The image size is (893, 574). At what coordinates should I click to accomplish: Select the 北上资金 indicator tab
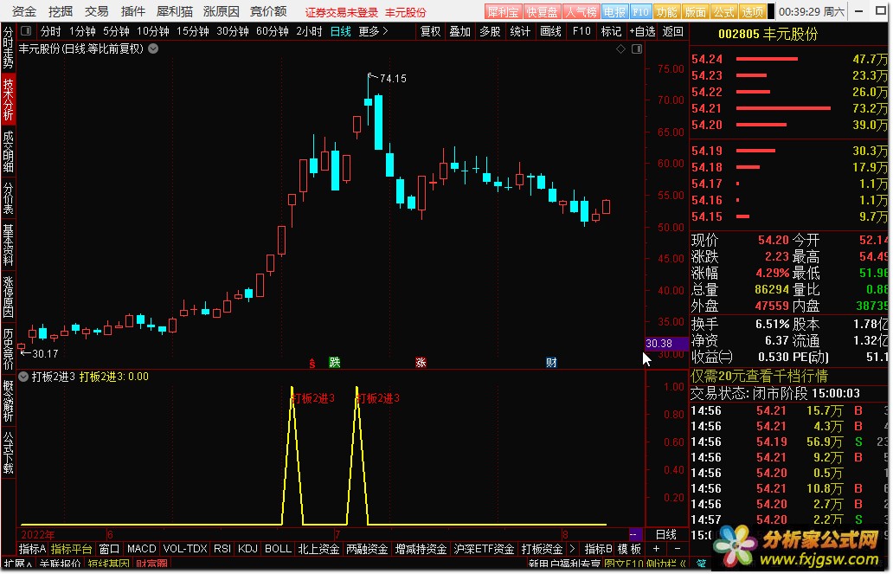coord(318,549)
